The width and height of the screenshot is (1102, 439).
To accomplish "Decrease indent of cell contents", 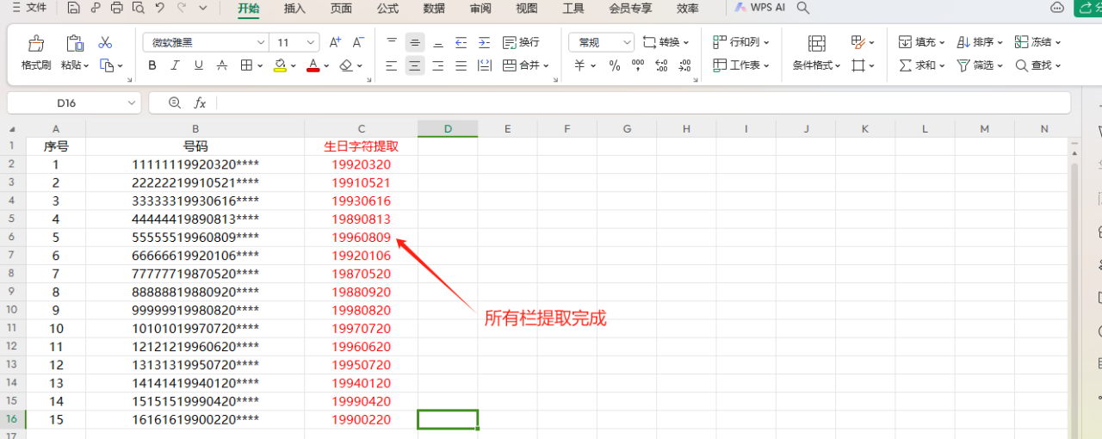I will [x=461, y=42].
